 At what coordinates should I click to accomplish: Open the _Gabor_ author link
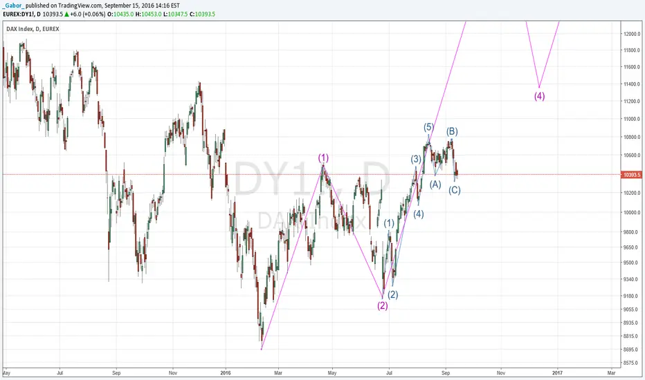13,6
